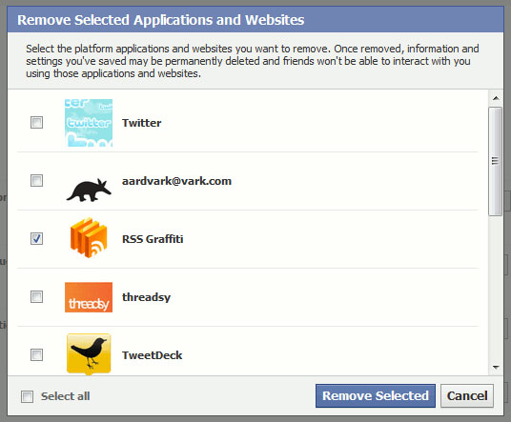Click the Remove Selected button
Viewport: 511px width, 422px height.
pos(376,396)
